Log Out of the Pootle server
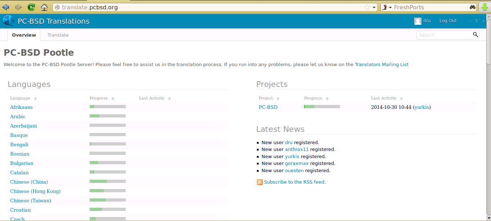491x221 pixels. click(x=448, y=21)
